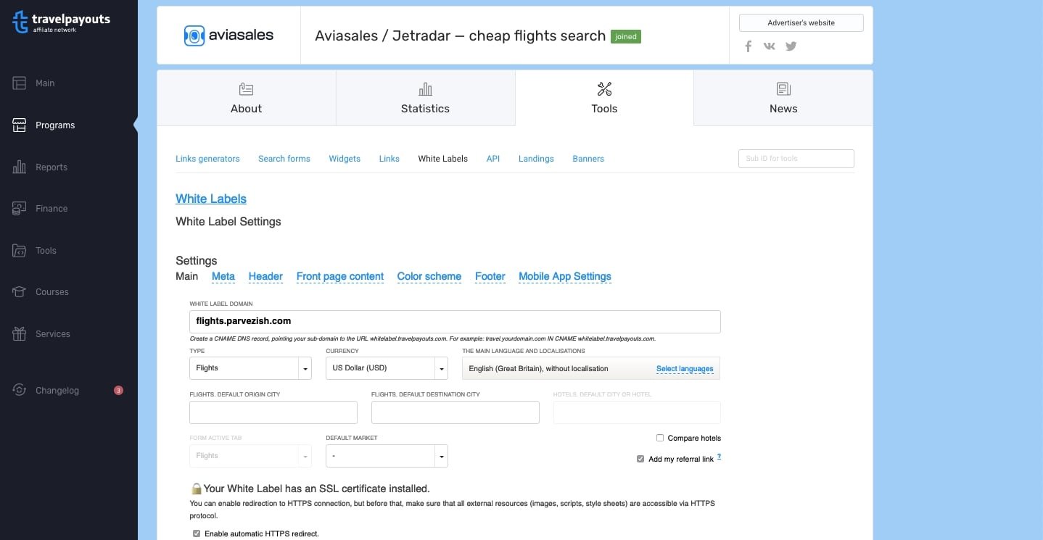Image resolution: width=1043 pixels, height=540 pixels.
Task: Toggle Enable automatic HTTPS redirect checkbox
Action: pos(197,533)
